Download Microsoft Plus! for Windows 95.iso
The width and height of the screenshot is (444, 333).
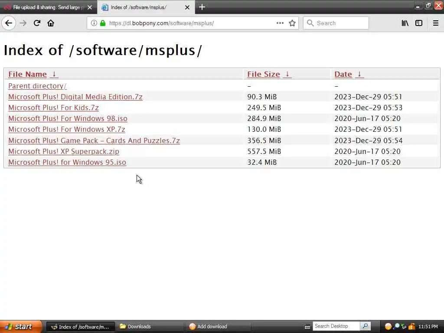[67, 162]
